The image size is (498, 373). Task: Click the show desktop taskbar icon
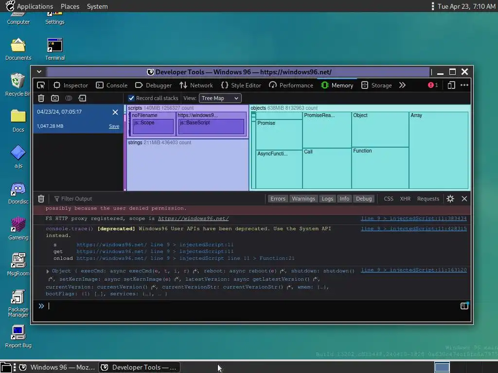(x=6, y=367)
